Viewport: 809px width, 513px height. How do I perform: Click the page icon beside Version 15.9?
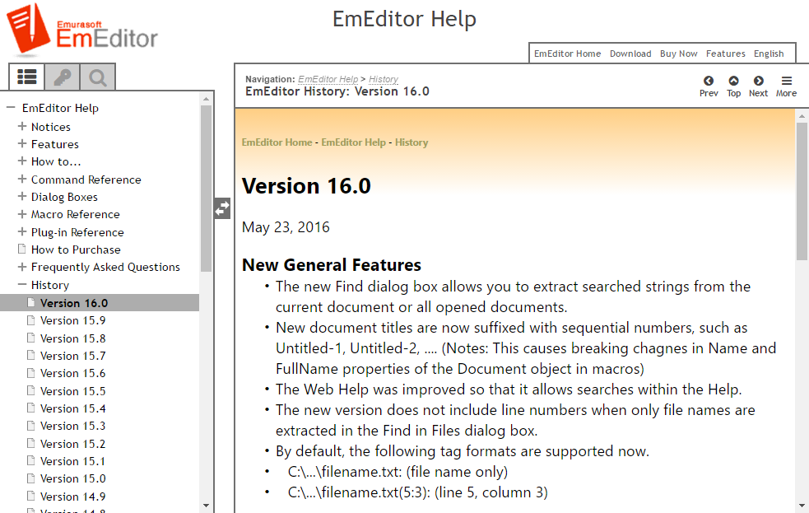[x=31, y=320]
